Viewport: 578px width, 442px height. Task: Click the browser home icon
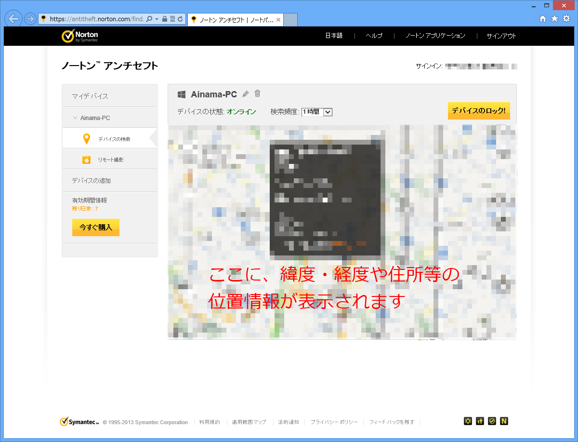point(543,19)
